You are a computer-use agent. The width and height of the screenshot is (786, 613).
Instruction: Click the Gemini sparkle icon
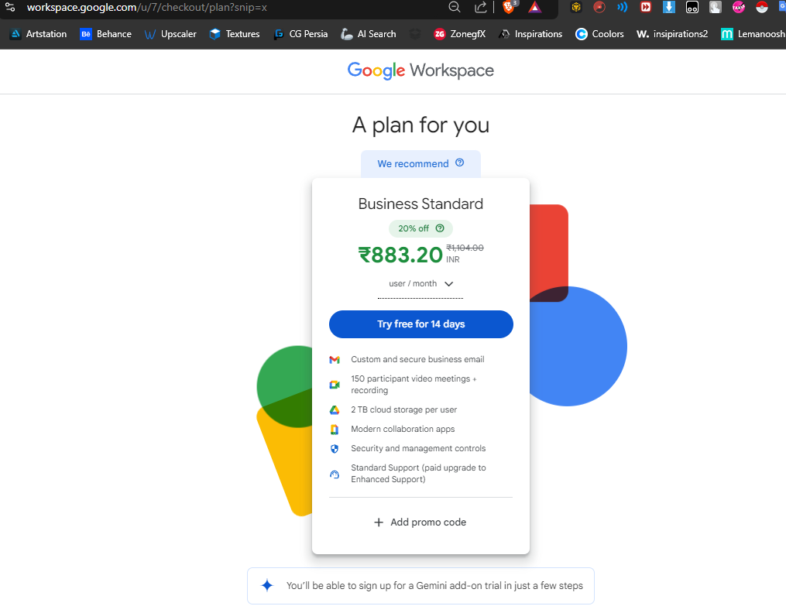(x=267, y=585)
